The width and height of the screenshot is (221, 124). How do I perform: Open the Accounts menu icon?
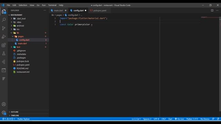pos(4,104)
